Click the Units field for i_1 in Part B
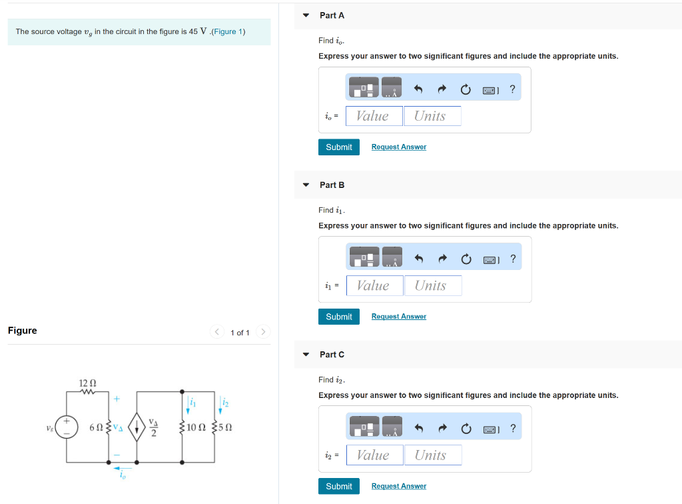682x504 pixels. point(433,285)
